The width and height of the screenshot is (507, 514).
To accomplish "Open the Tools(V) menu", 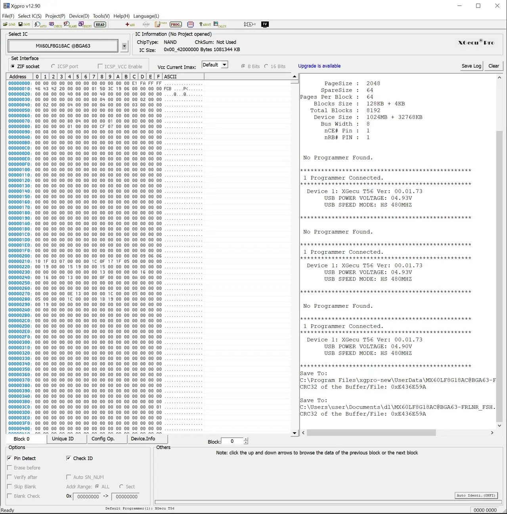I will coord(101,16).
